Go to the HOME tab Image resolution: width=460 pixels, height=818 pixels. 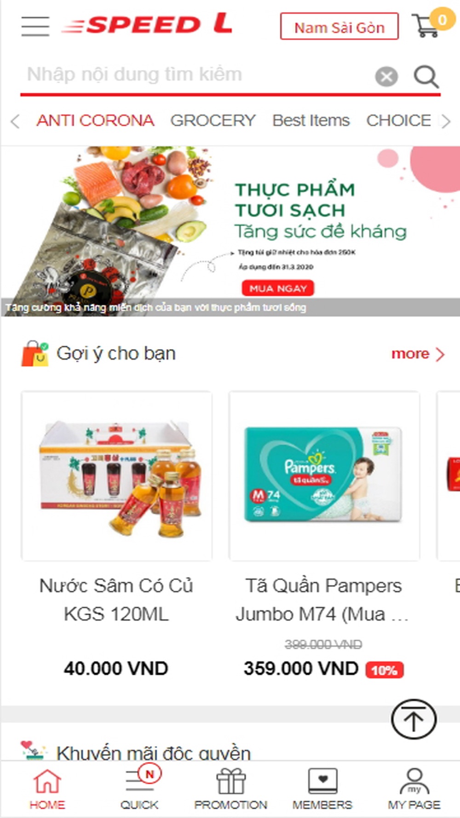pos(47,789)
